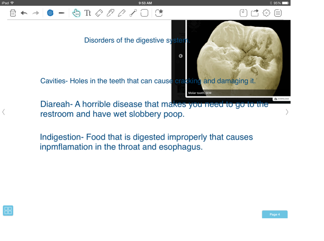324x241 pixels.
Task: Open the blue pen color picker
Action: coord(50,13)
